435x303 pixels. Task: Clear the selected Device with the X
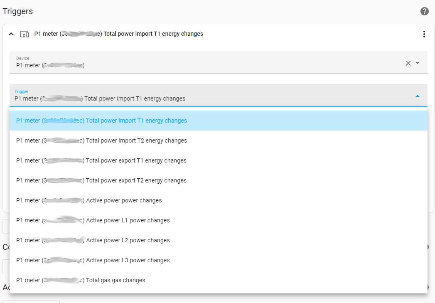point(408,63)
